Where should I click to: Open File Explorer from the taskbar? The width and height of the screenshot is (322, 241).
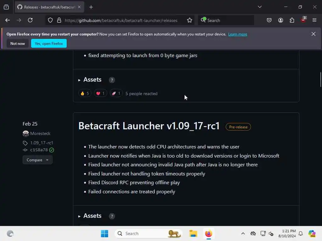click(193, 233)
